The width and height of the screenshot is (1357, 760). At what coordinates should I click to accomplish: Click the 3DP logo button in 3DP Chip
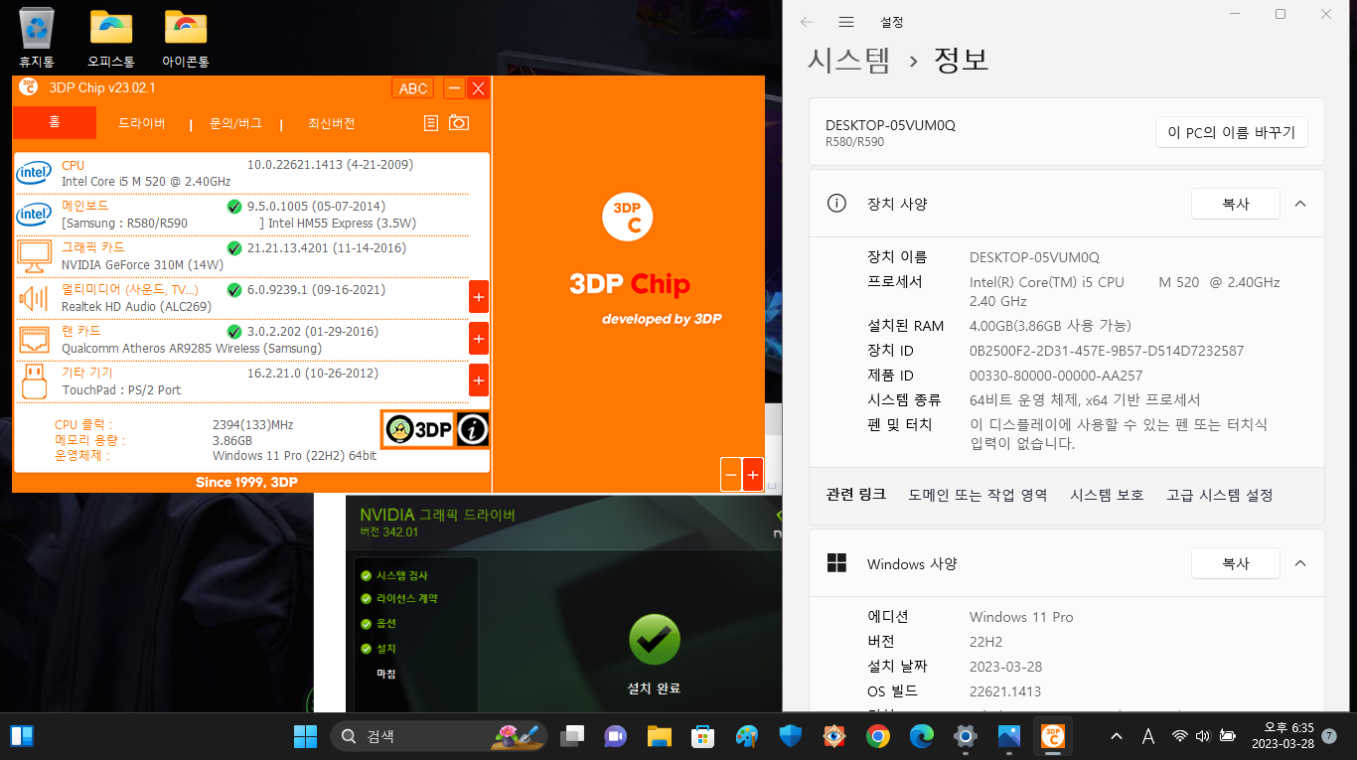coord(418,429)
